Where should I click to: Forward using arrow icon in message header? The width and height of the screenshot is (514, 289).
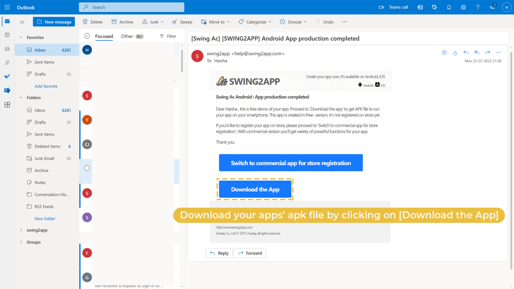(488, 52)
